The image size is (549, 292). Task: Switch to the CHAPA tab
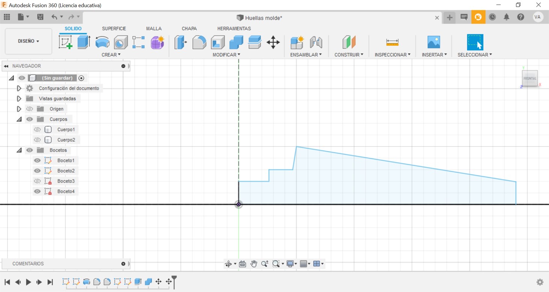click(x=189, y=29)
